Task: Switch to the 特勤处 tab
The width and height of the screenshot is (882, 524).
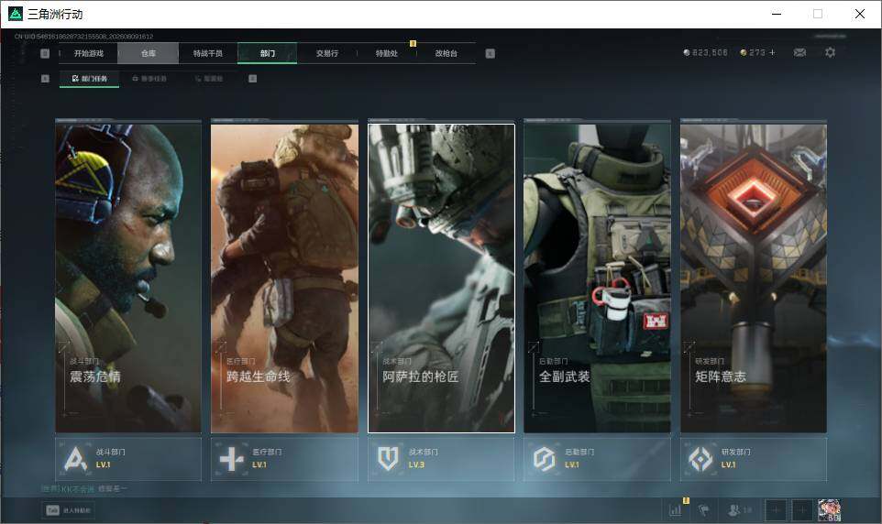Action: [386, 53]
